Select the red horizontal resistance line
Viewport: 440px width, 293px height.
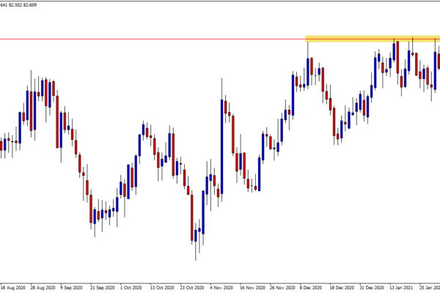click(147, 39)
